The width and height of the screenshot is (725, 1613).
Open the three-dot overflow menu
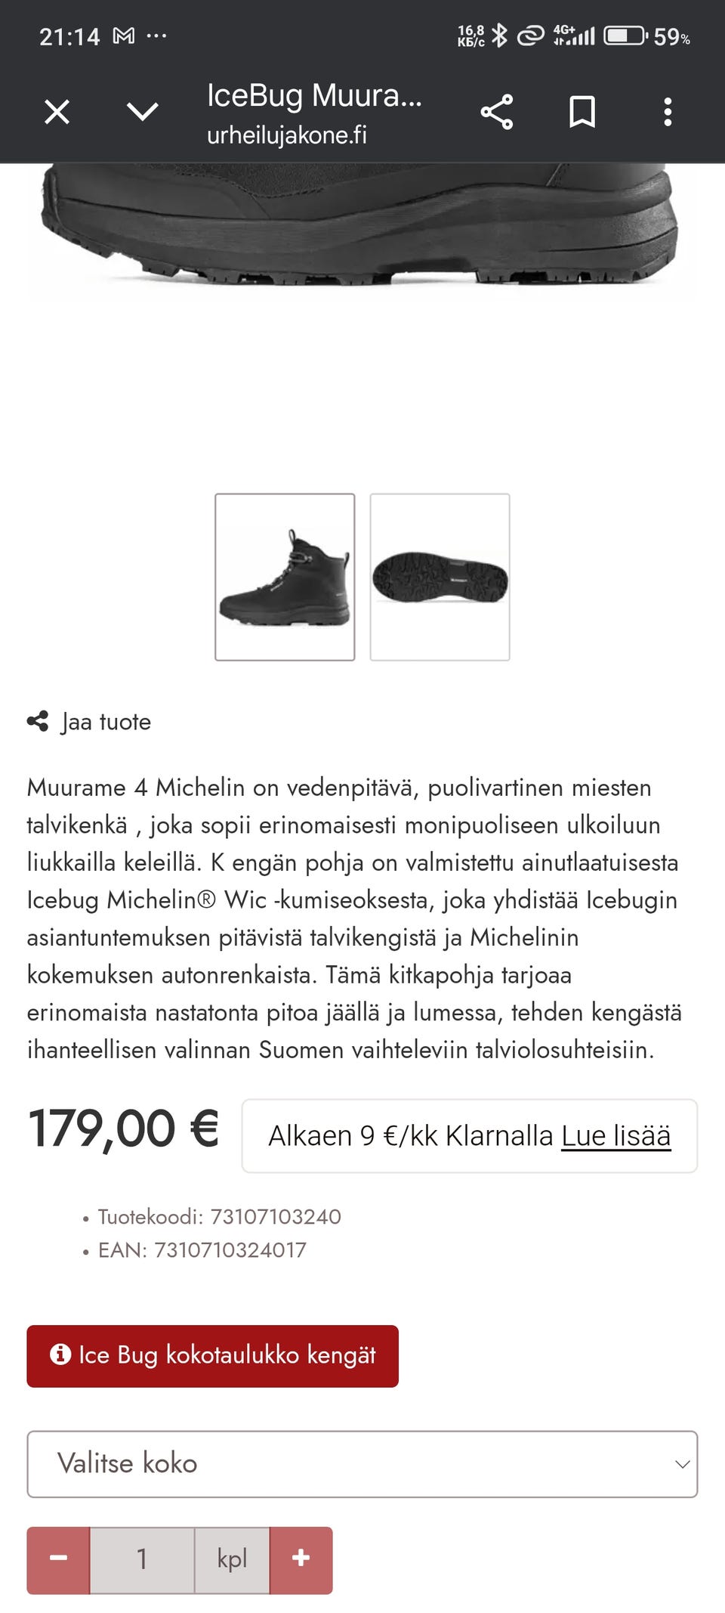[x=668, y=113]
